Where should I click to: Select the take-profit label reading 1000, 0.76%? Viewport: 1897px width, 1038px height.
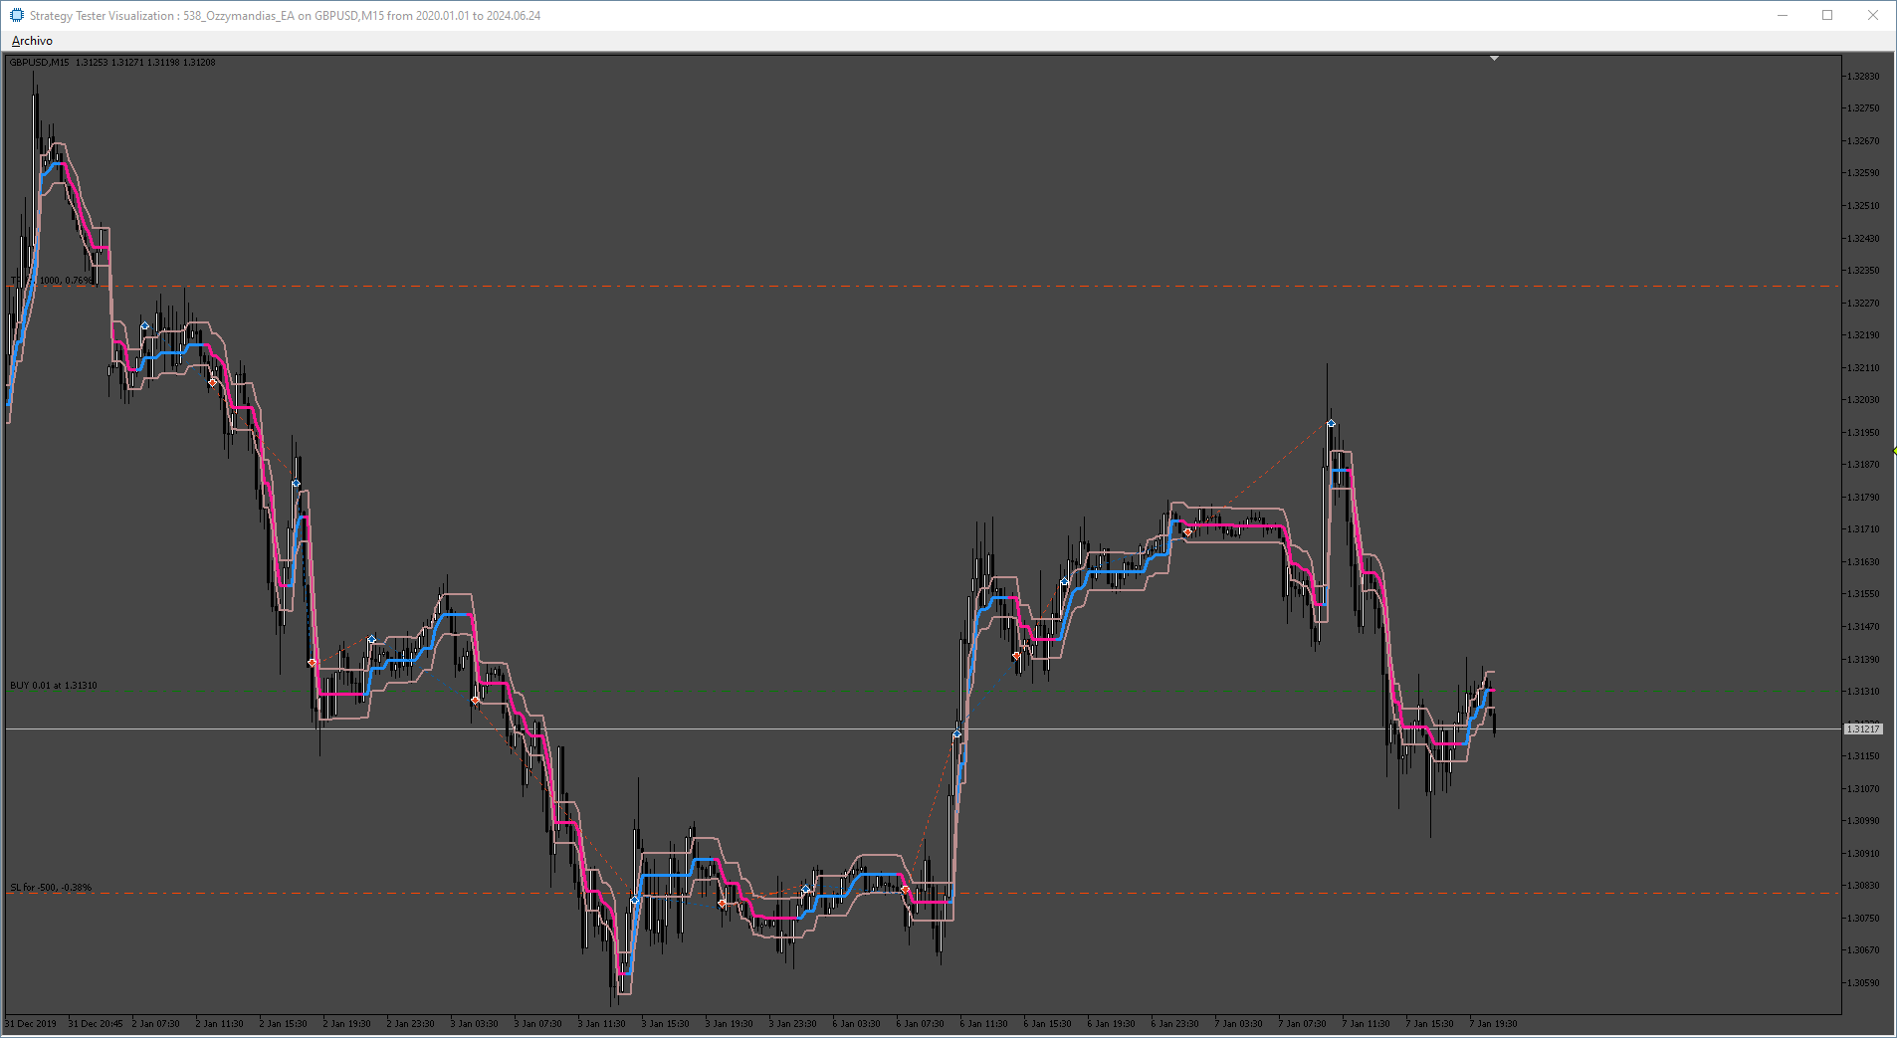pos(51,281)
